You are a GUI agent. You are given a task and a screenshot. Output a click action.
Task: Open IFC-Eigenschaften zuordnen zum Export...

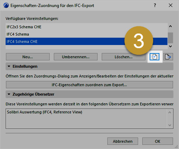(89, 85)
